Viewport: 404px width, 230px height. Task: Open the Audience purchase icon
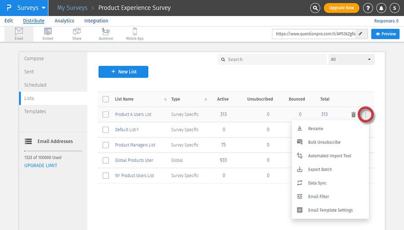[106, 34]
